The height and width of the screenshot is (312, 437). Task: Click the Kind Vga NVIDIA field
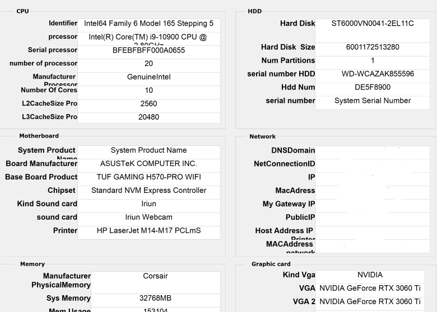[370, 277]
